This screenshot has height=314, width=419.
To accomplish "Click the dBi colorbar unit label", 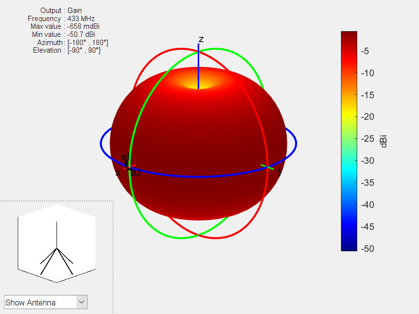I will coord(383,141).
